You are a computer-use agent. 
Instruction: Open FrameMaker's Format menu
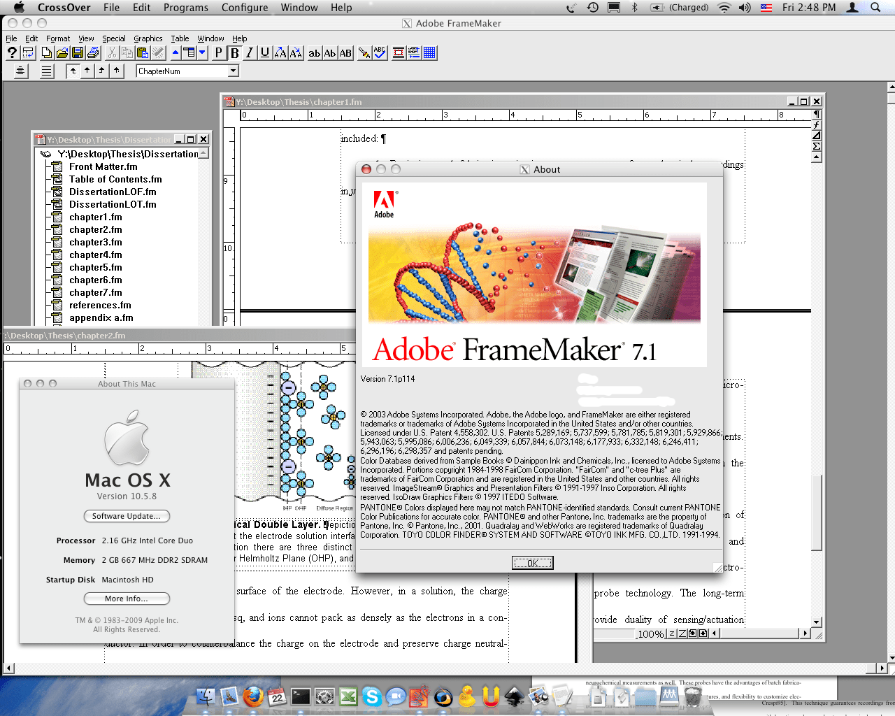58,38
